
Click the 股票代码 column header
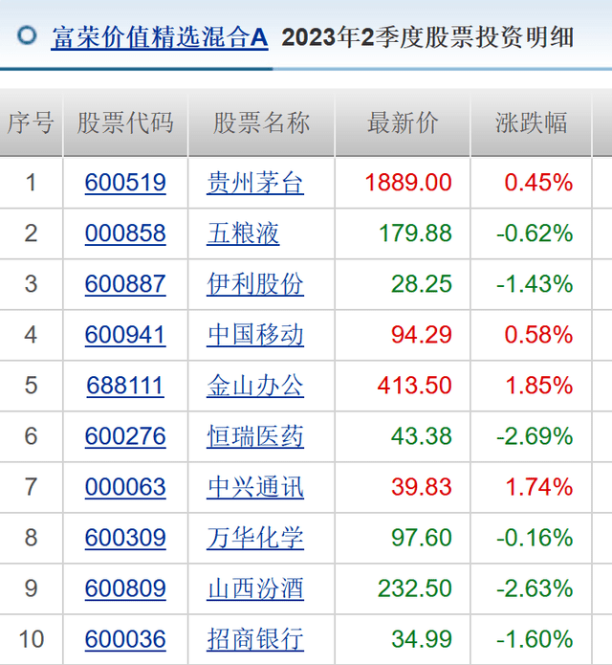125,123
